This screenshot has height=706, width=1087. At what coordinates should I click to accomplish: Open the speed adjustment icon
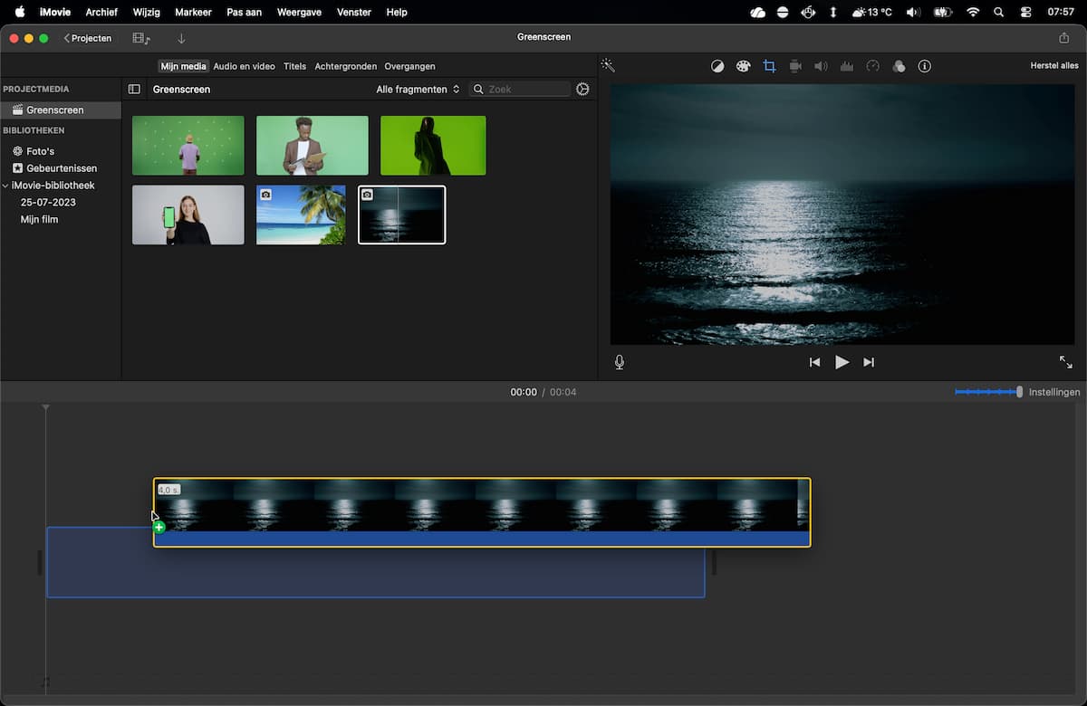pyautogui.click(x=873, y=66)
